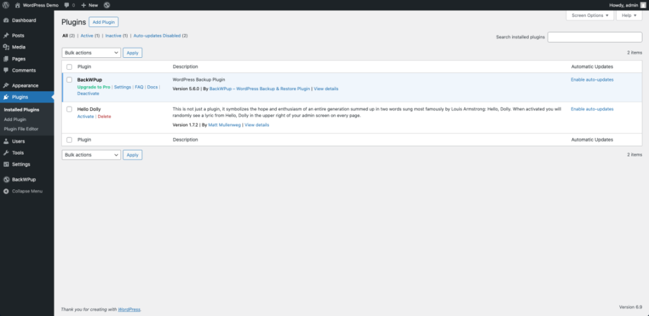
Task: Open BackWPup author link in description
Action: tap(260, 89)
